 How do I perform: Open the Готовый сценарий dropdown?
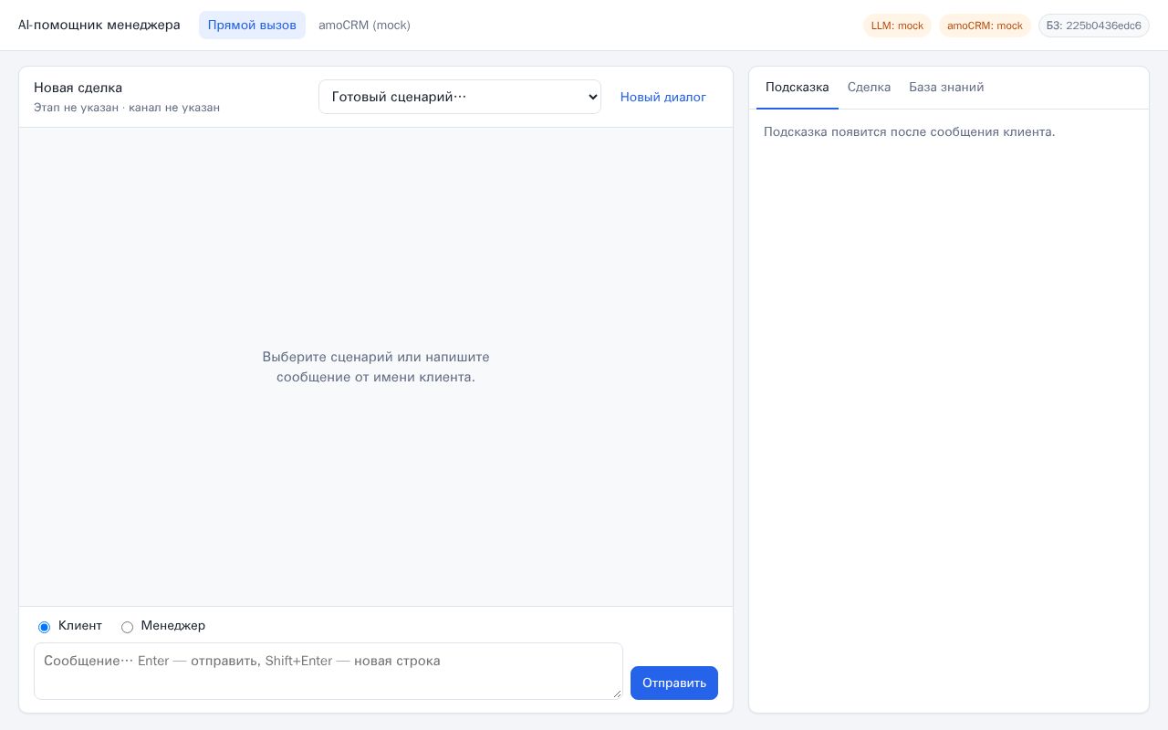click(460, 97)
